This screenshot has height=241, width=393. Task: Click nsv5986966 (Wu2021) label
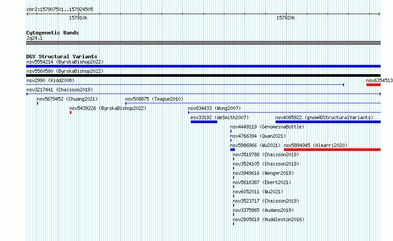click(x=255, y=145)
